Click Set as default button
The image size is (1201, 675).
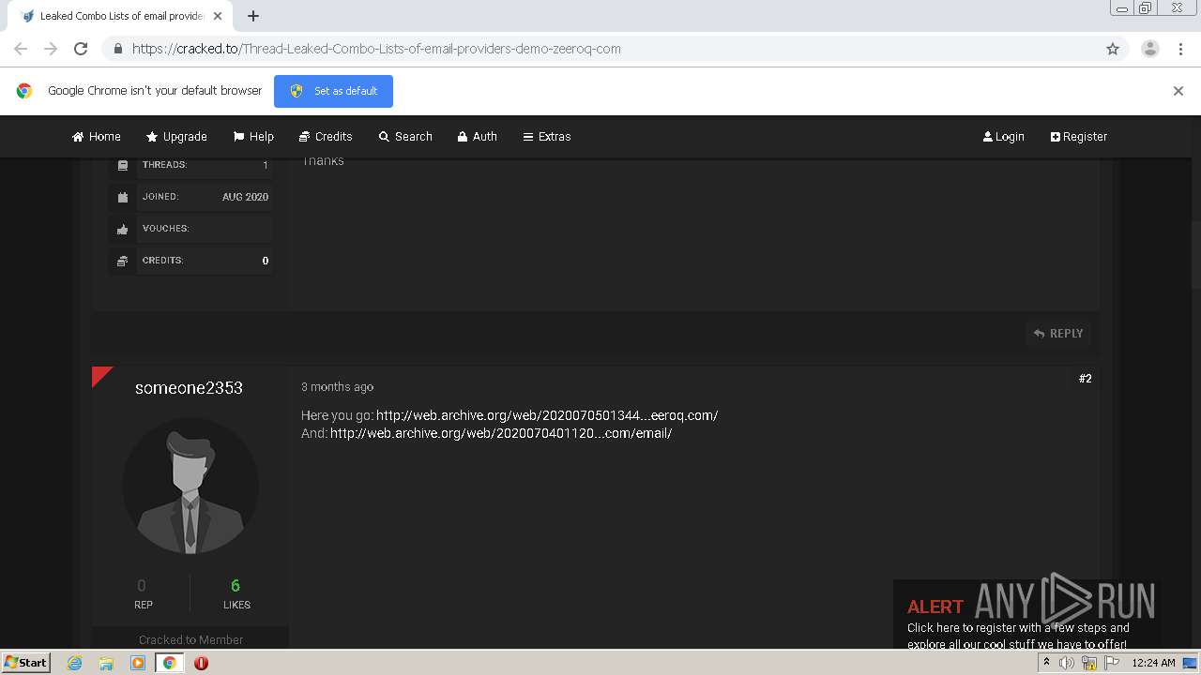(333, 91)
